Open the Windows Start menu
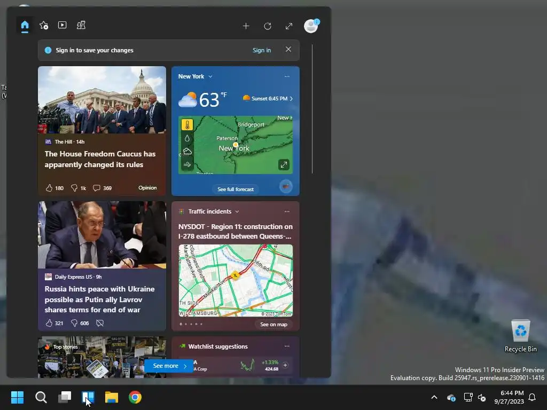The height and width of the screenshot is (410, 547). click(x=18, y=397)
